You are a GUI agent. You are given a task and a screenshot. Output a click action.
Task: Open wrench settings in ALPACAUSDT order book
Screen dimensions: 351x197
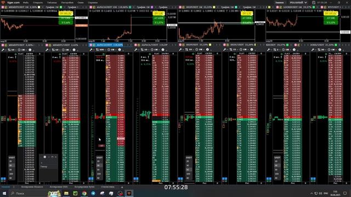click(x=92, y=50)
